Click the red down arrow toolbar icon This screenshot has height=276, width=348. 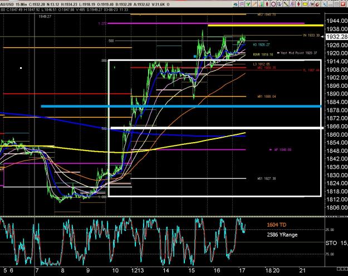point(299,4)
